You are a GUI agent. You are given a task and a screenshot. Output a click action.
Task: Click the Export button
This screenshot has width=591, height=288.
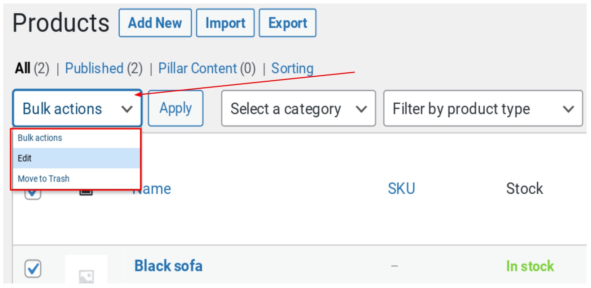(287, 23)
